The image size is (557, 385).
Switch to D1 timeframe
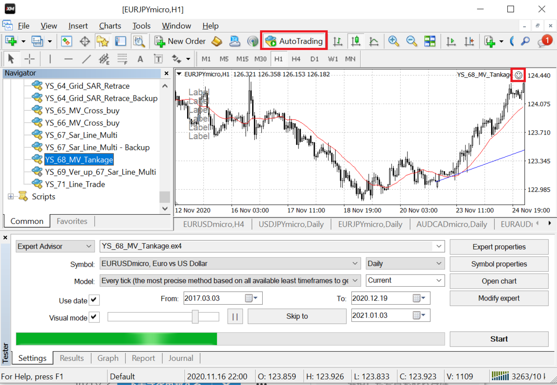click(x=314, y=59)
